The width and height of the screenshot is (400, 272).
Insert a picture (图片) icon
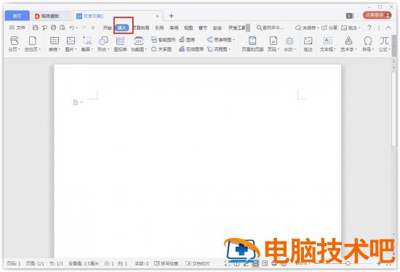point(71,41)
